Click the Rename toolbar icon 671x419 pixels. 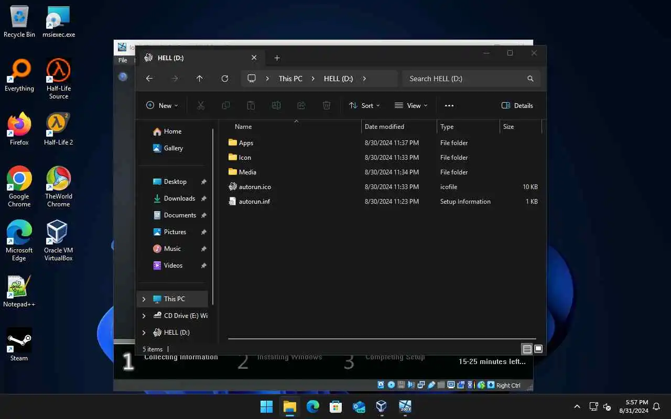[276, 105]
